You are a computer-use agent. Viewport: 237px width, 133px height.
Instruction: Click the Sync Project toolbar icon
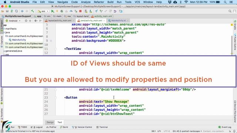click(x=11, y=11)
